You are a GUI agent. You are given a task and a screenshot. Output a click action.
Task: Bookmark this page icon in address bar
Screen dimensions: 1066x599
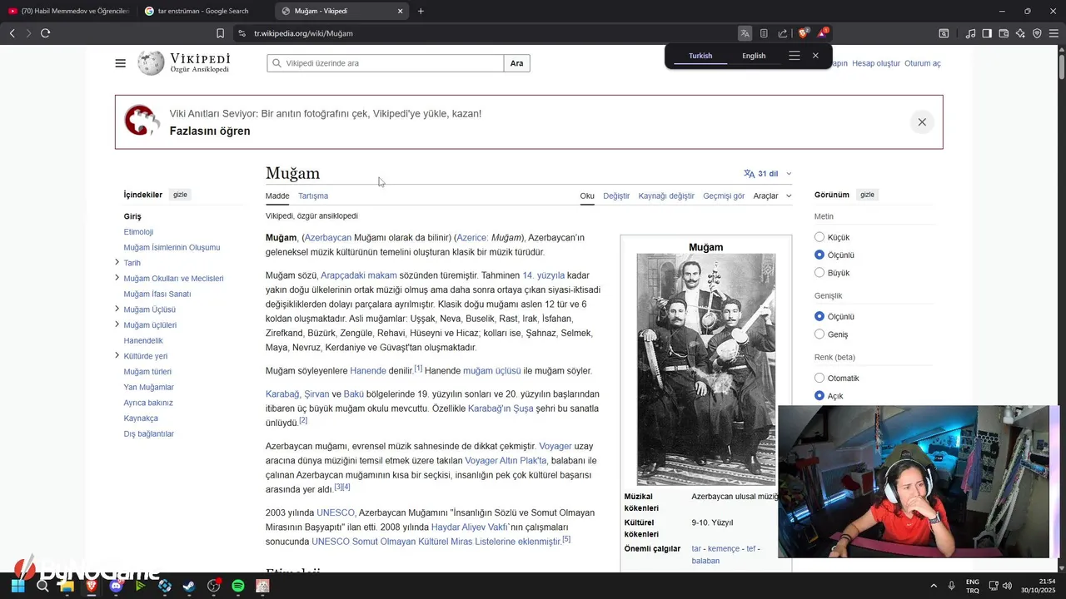[220, 33]
